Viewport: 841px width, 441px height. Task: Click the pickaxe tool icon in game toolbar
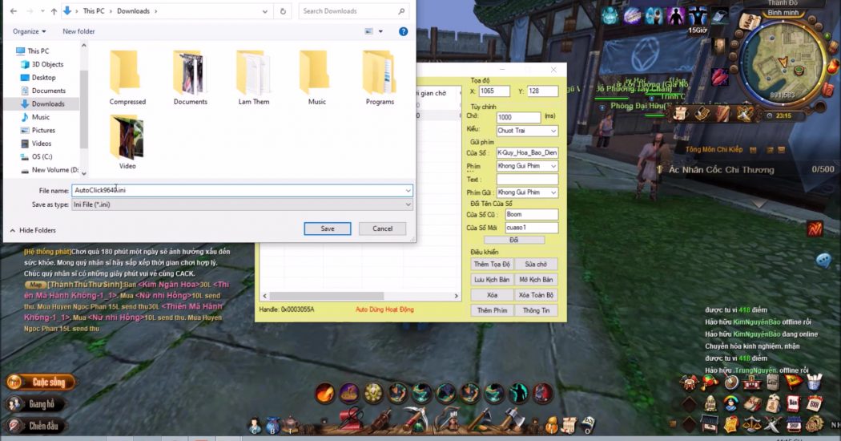coord(415,419)
